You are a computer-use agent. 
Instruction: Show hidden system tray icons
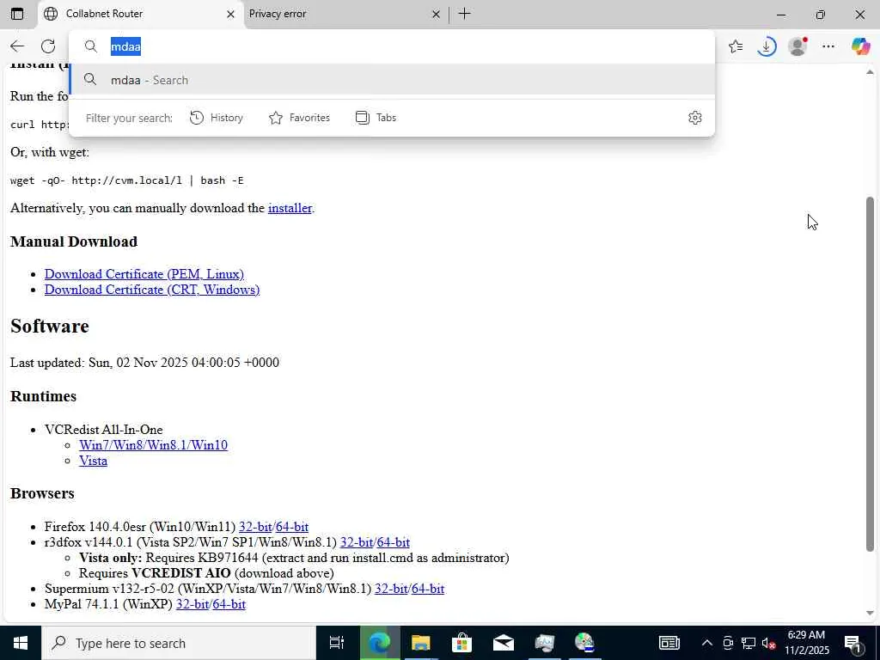coord(707,643)
